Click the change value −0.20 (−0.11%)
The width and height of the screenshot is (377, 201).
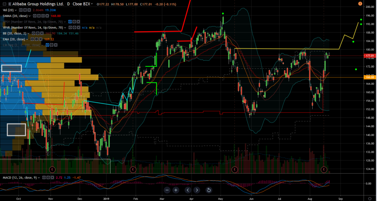pos(166,4)
